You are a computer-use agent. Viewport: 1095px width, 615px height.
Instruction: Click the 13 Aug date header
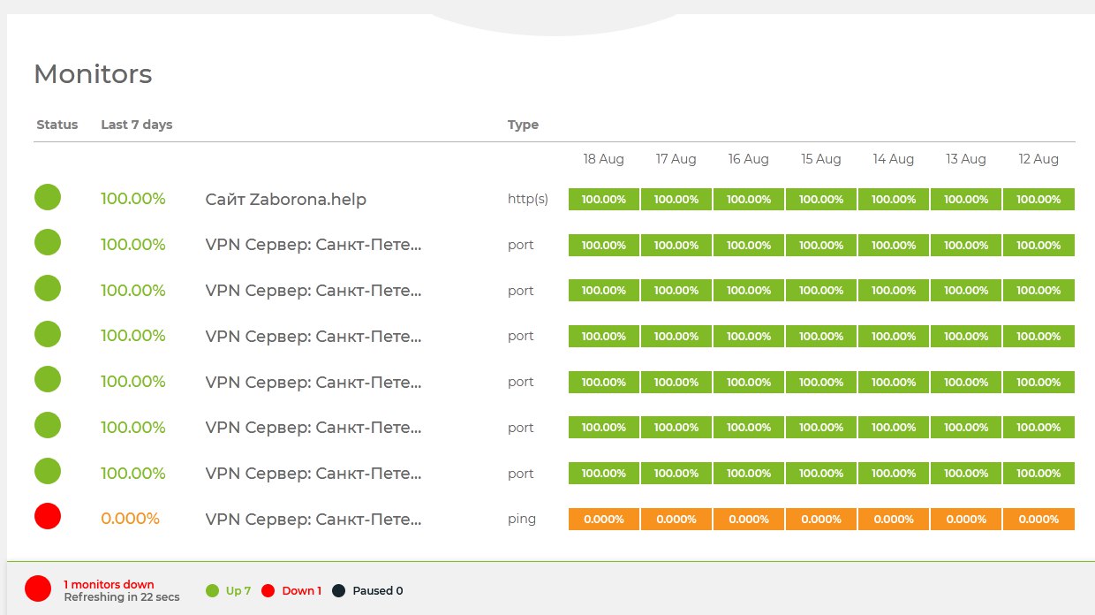click(x=966, y=159)
